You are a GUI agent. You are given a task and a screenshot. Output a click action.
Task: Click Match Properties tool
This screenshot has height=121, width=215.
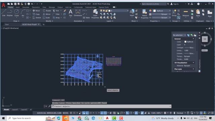tap(144, 14)
